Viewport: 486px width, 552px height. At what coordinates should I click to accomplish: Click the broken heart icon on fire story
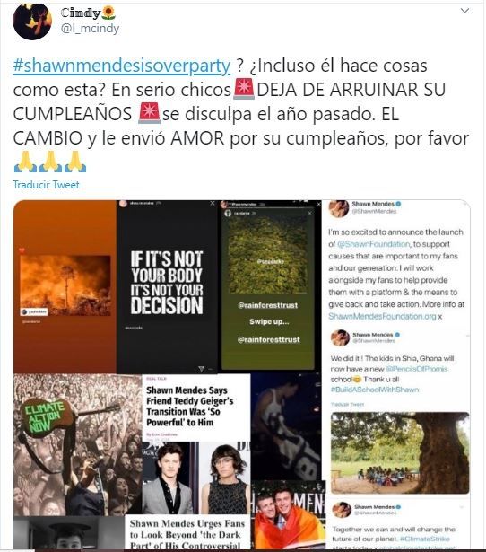(22, 250)
